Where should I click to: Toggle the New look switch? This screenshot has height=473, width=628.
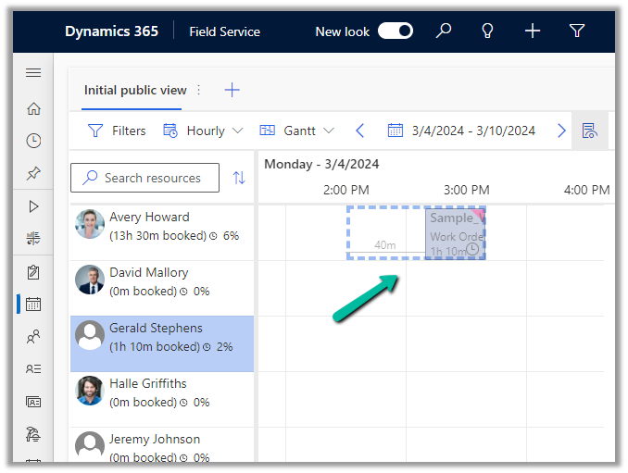(396, 31)
